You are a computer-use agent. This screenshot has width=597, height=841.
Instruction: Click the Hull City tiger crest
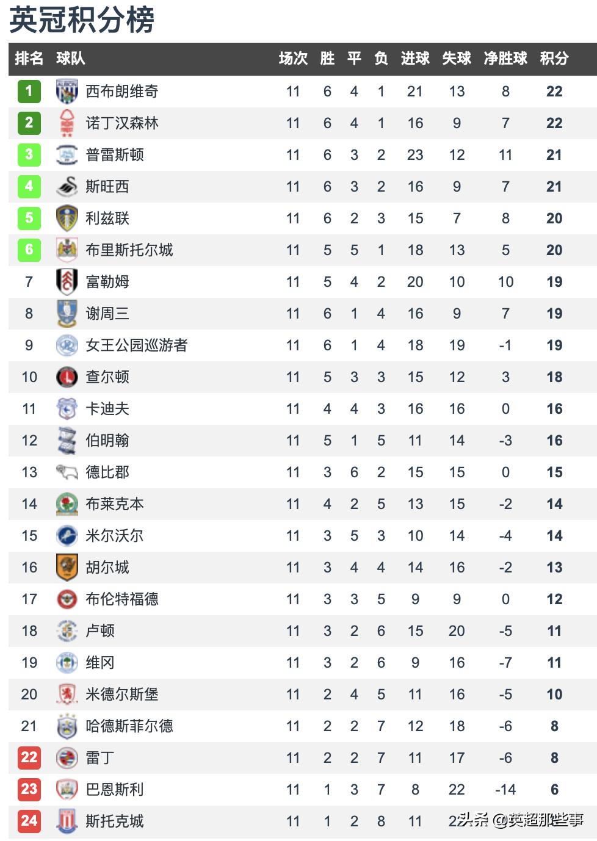67,568
